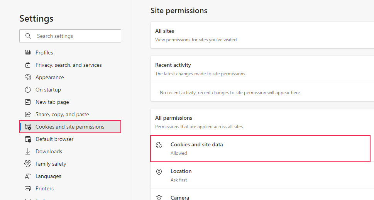The height and width of the screenshot is (200, 374).
Task: Click the On startup power icon
Action: point(28,90)
